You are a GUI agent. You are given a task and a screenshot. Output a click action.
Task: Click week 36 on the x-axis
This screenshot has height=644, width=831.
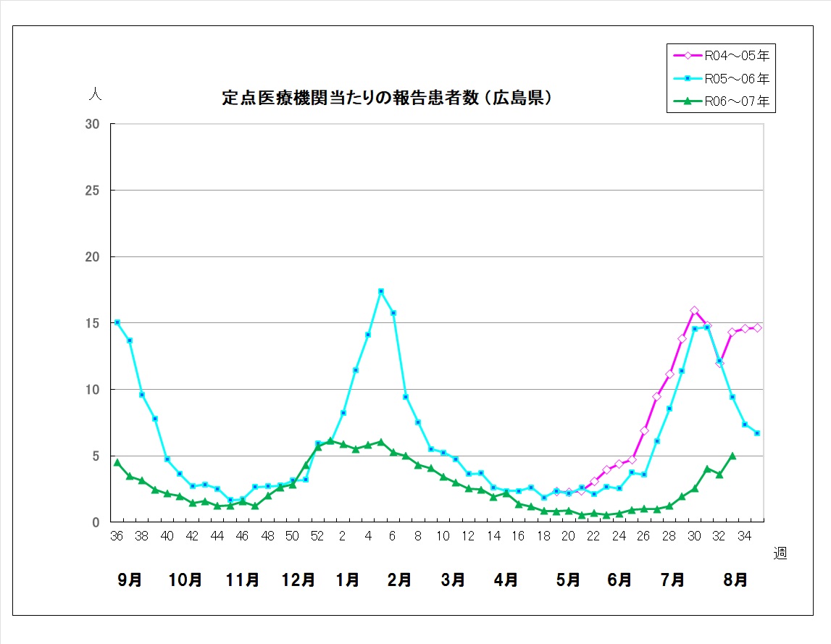[x=117, y=536]
